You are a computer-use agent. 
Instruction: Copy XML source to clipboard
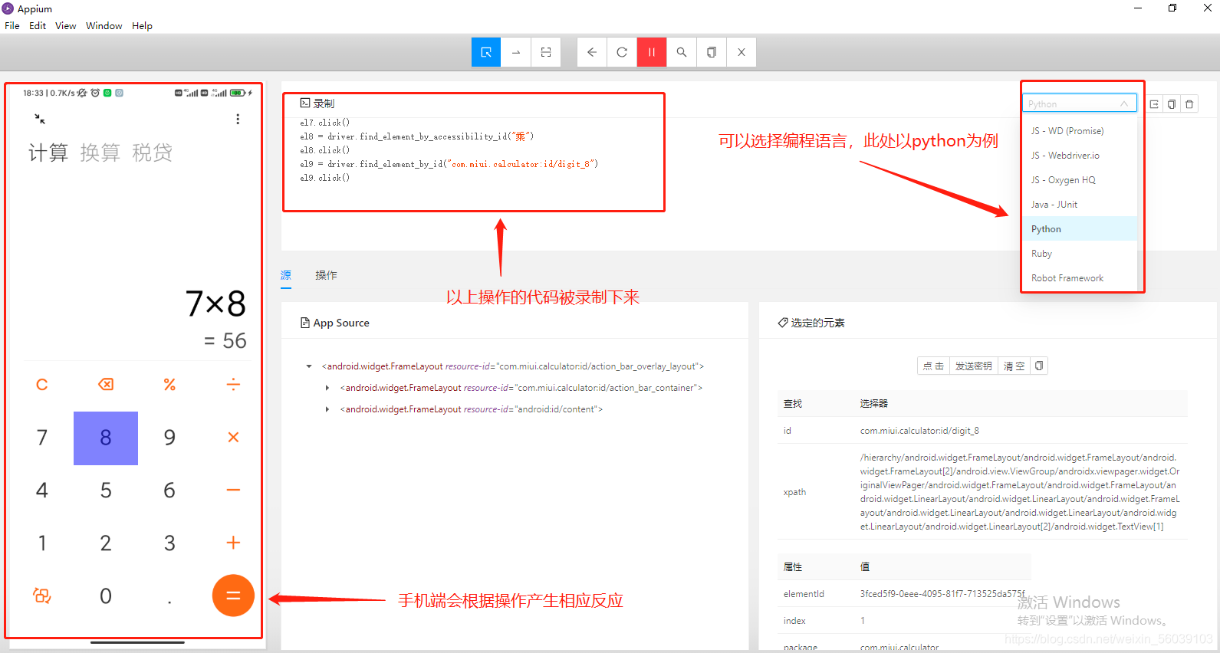coord(712,52)
